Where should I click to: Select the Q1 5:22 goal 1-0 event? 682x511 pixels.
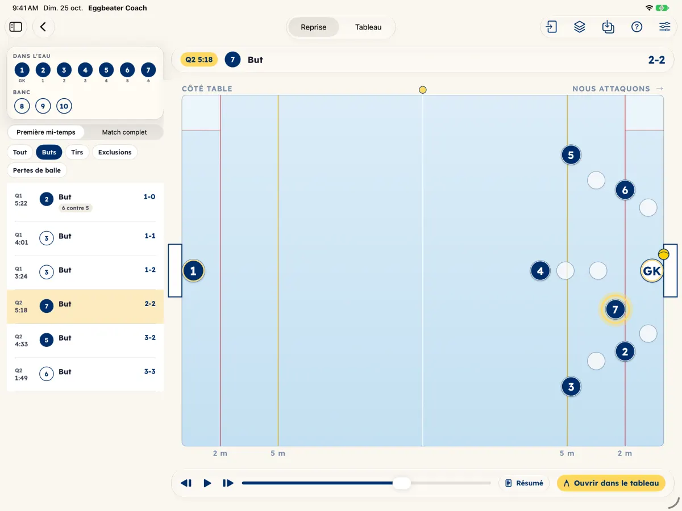pos(85,202)
